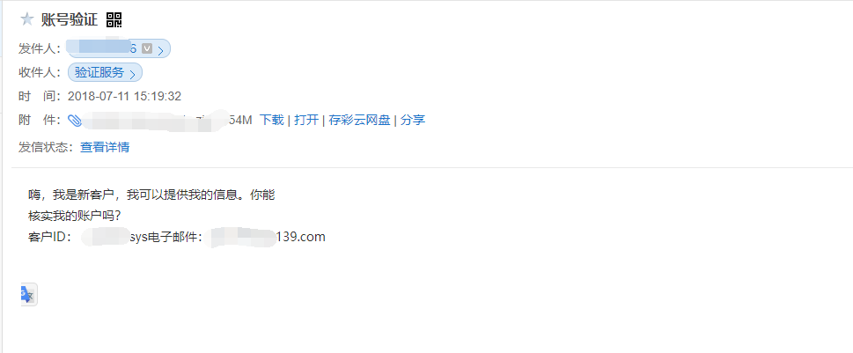Save attachment using 存彩云网盘
Viewport: 853px width, 353px height.
pyautogui.click(x=359, y=120)
